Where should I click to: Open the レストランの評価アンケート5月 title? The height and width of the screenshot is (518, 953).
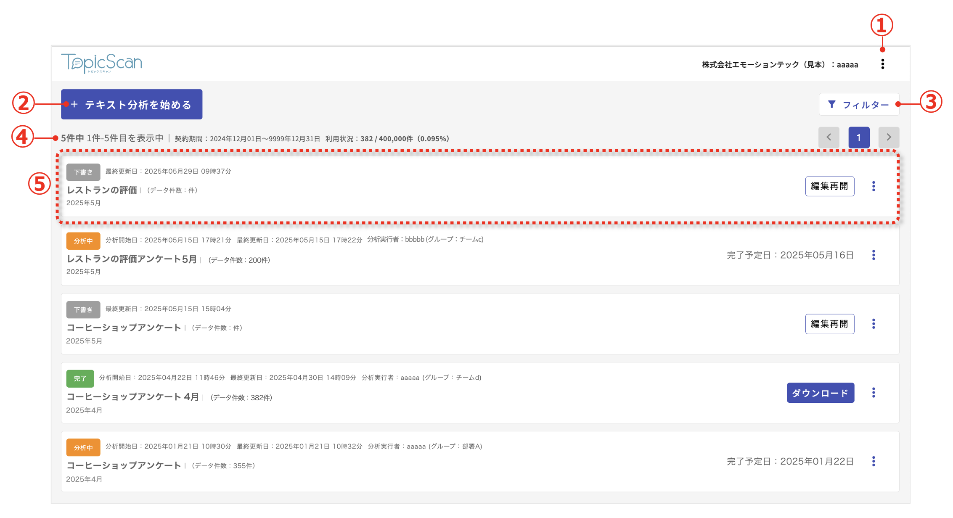132,259
